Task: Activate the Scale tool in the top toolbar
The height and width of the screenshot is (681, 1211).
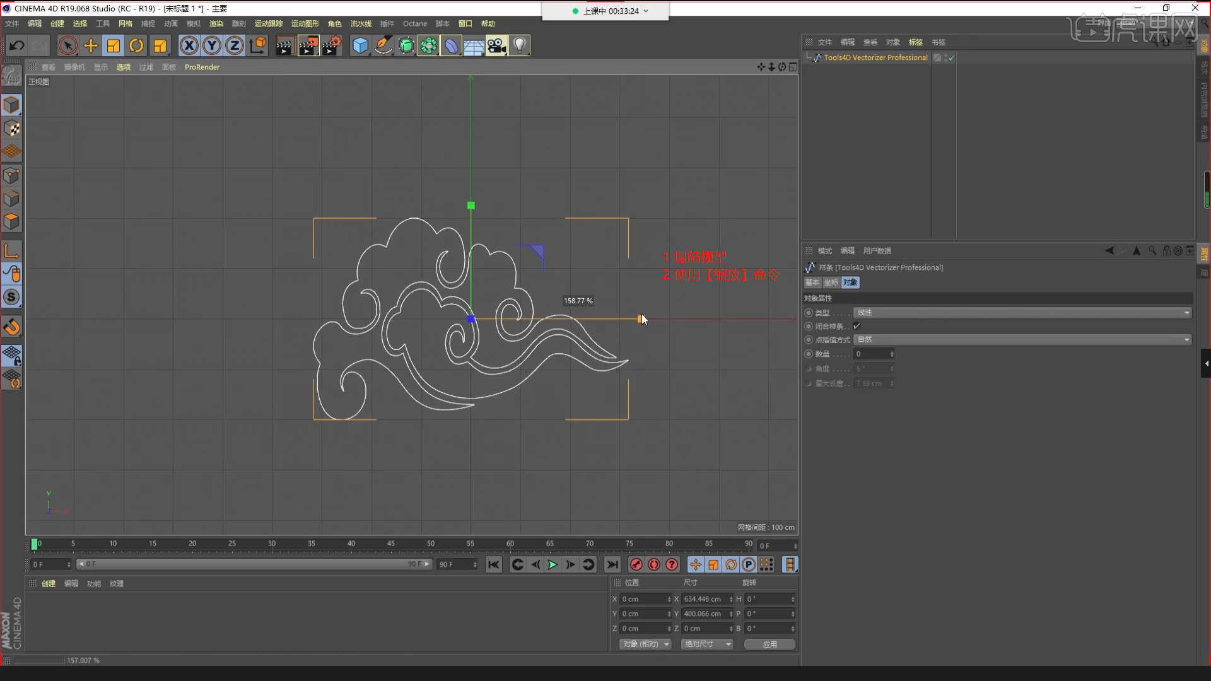Action: (114, 45)
